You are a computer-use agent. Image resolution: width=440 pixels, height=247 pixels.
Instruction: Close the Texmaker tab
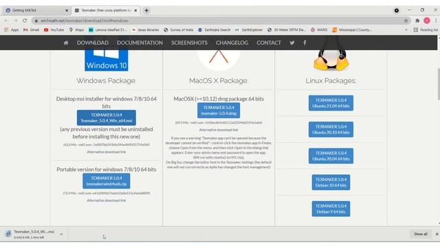click(x=135, y=10)
